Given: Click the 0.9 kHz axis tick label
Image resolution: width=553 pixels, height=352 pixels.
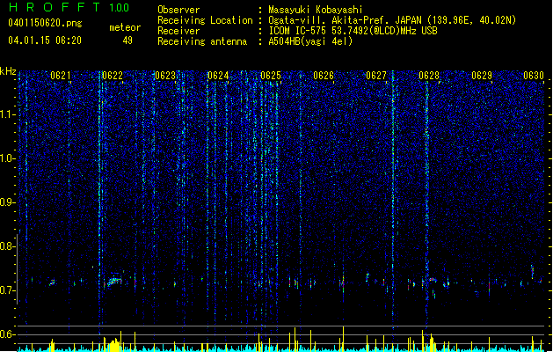Looking at the screenshot, I should point(8,202).
